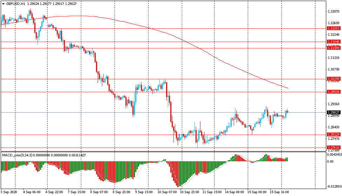The height and width of the screenshot is (196, 342).
Task: Click the 1.30750 price scale value
Action: [x=334, y=69]
